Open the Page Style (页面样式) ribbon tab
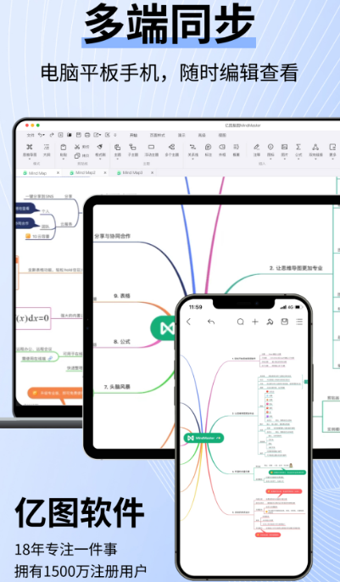 click(157, 135)
